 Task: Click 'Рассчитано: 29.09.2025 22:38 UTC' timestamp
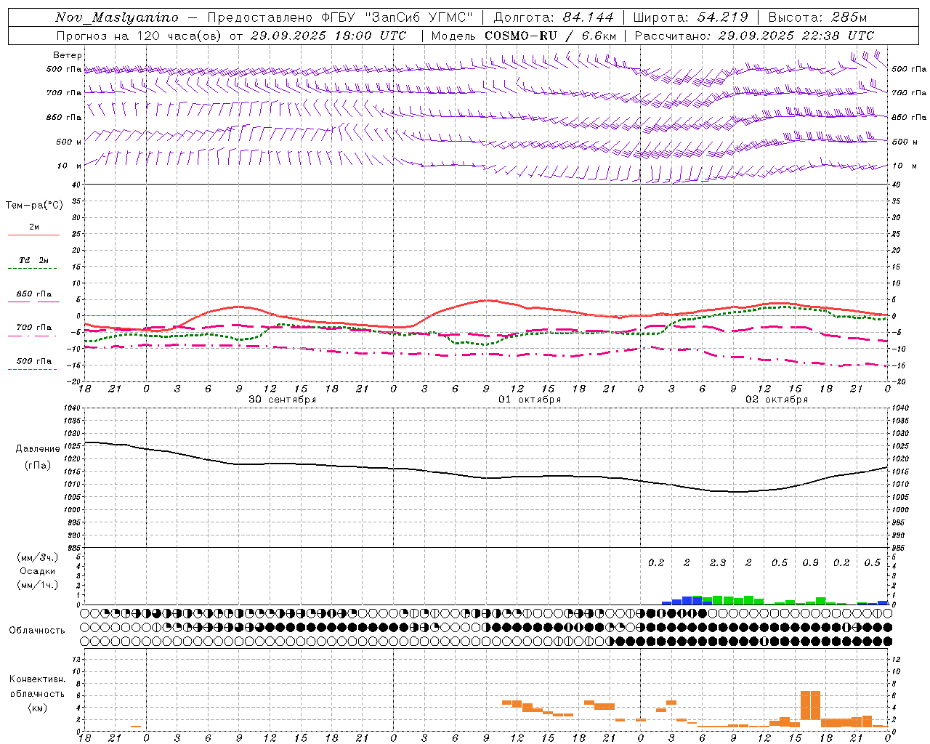pyautogui.click(x=754, y=36)
